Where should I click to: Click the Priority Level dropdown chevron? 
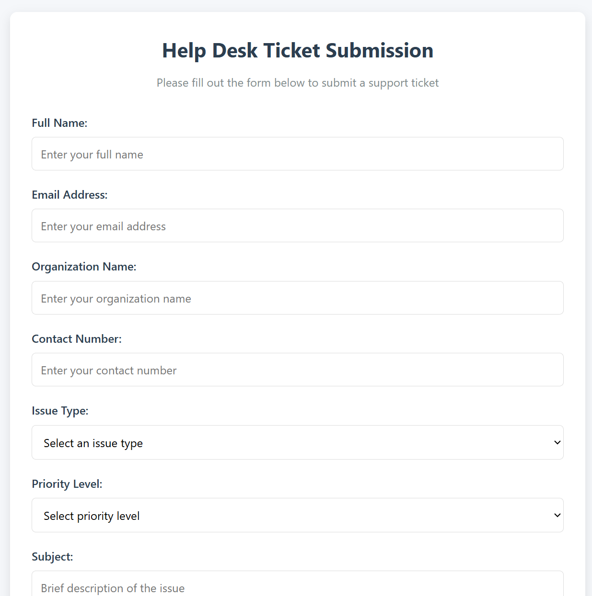557,515
